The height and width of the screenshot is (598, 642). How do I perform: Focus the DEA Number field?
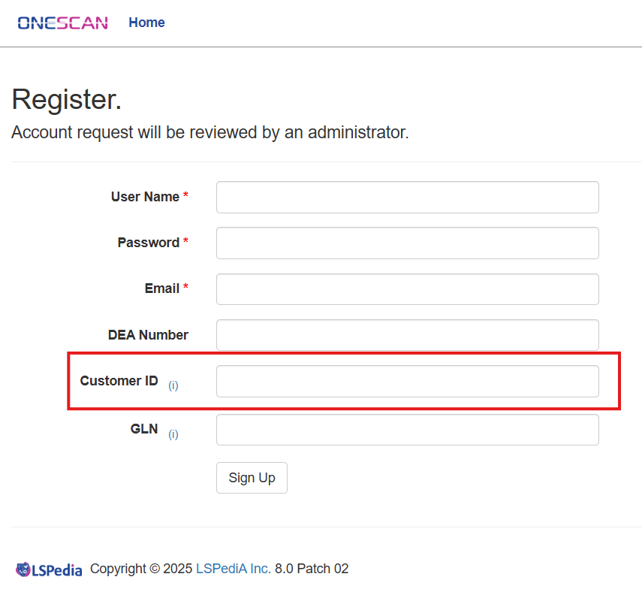point(408,335)
